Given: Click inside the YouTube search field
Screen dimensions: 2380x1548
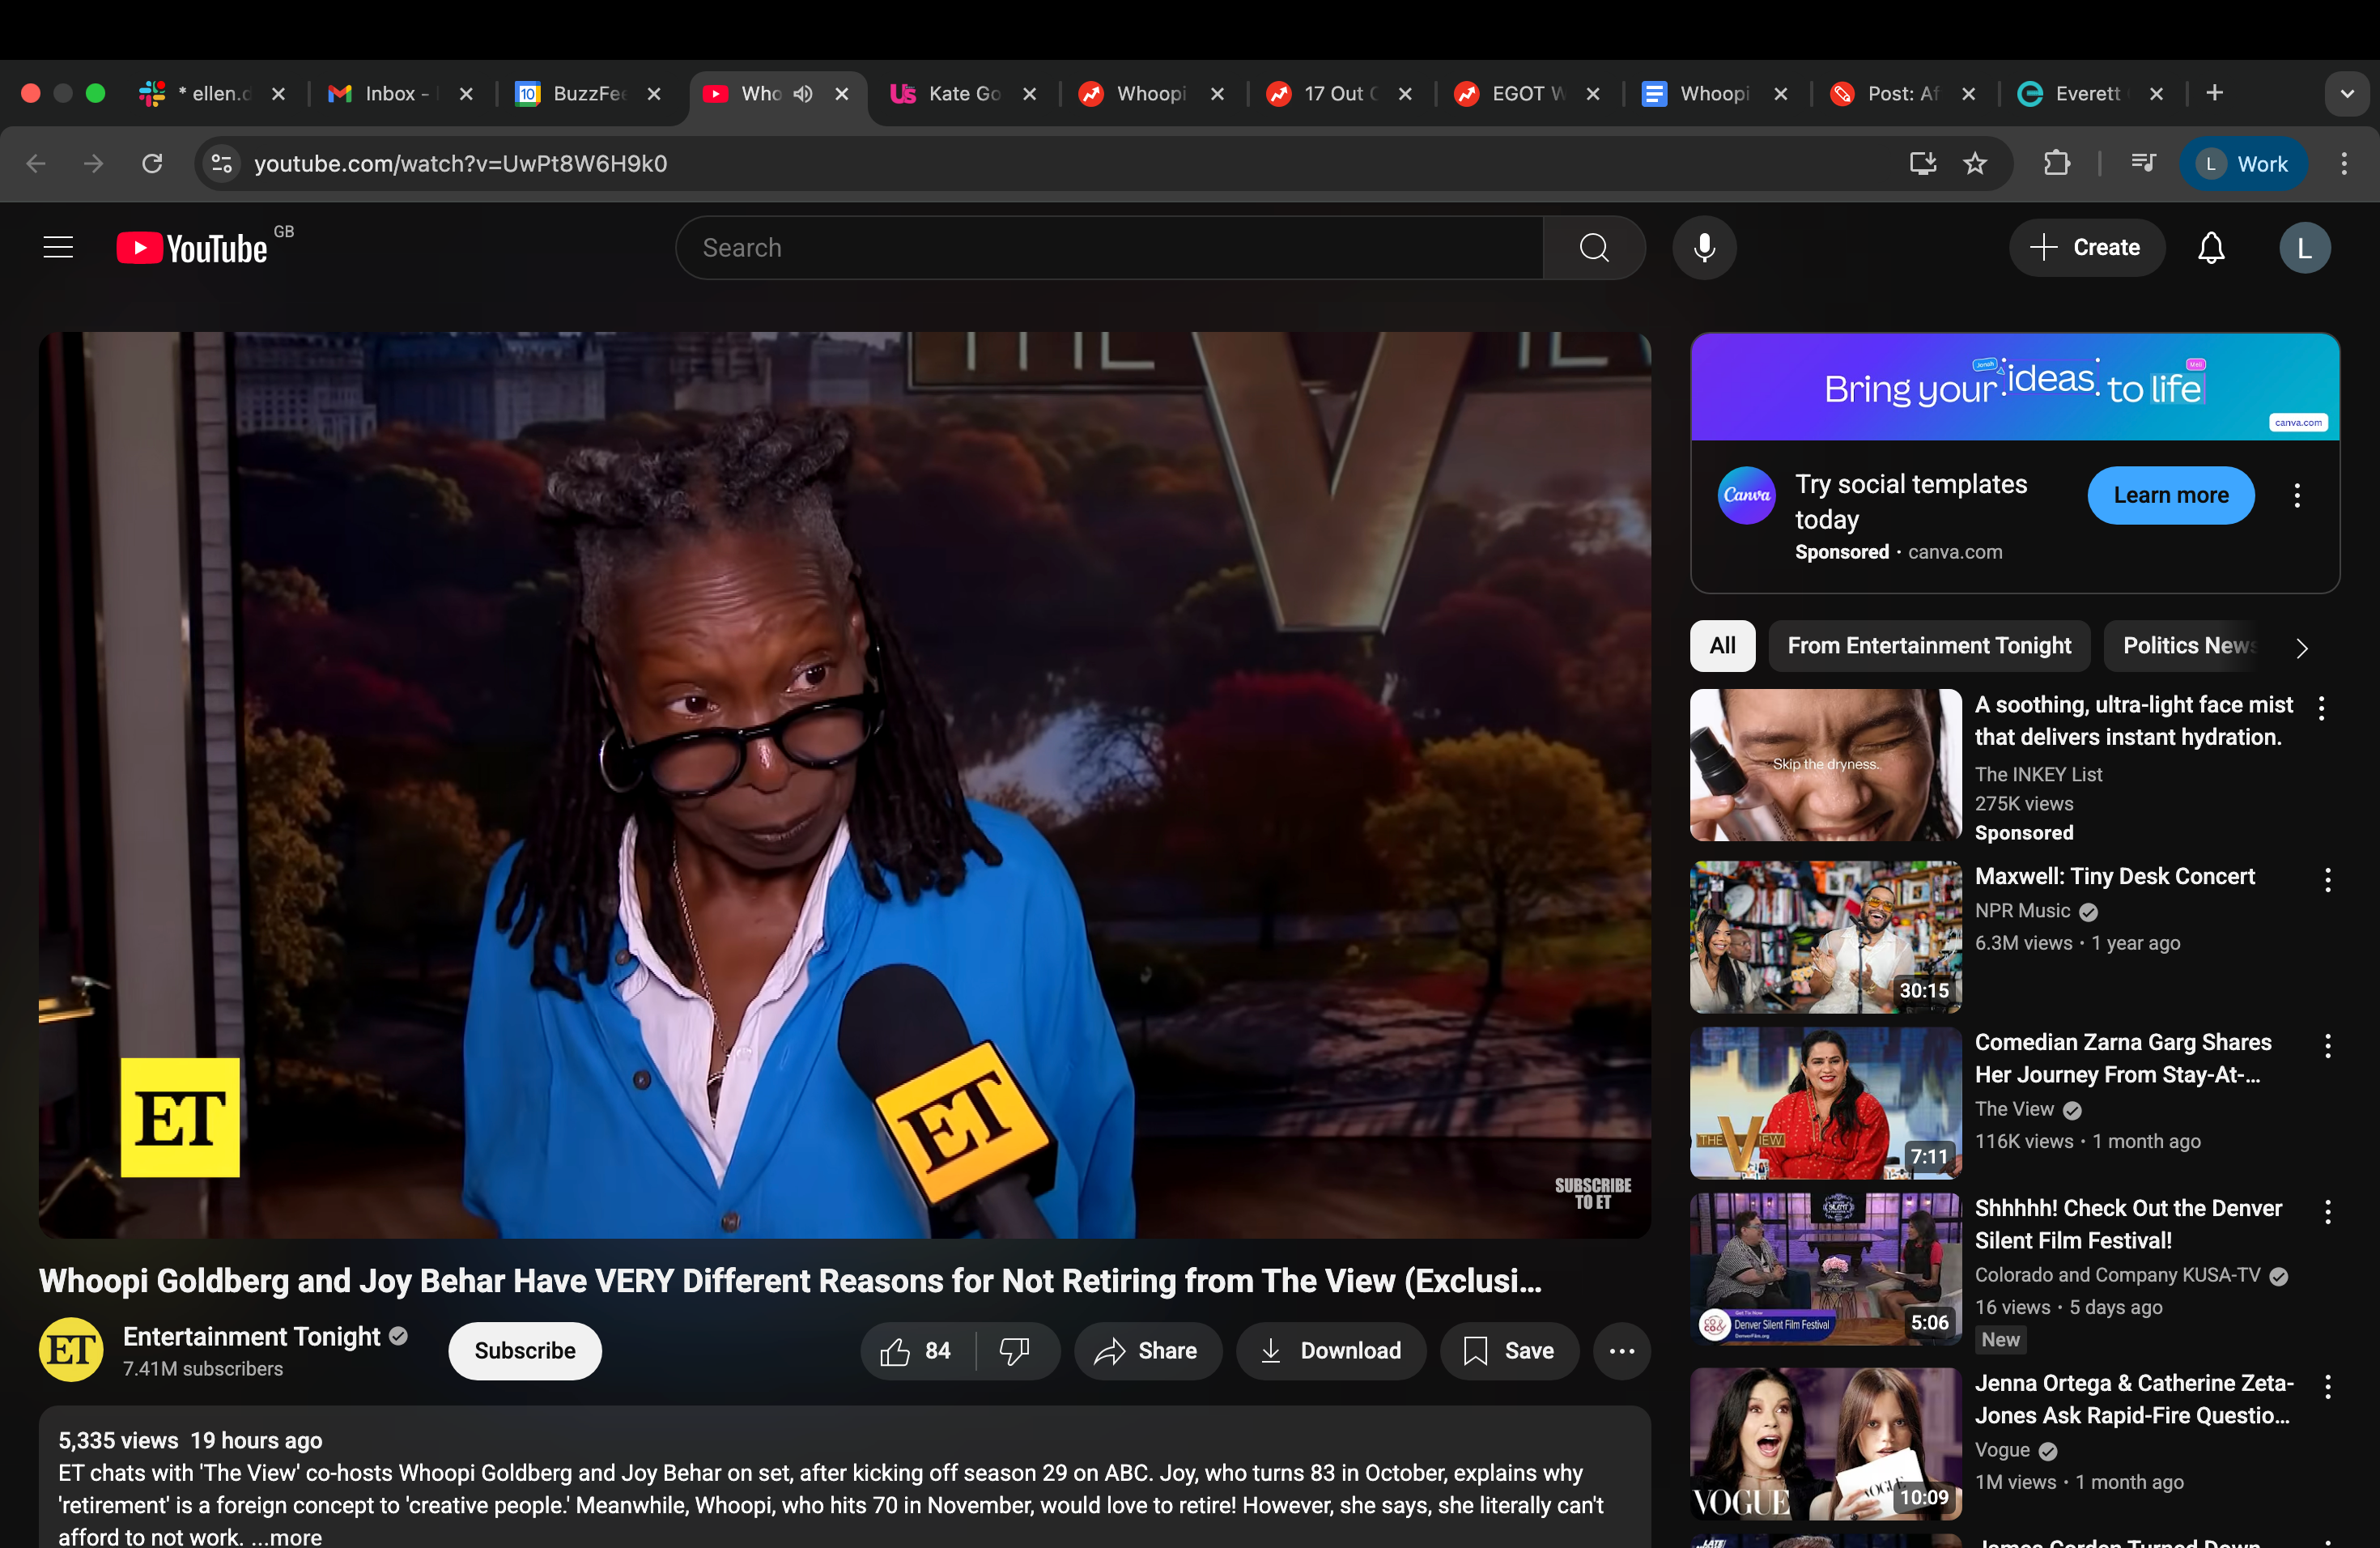Looking at the screenshot, I should pyautogui.click(x=1108, y=248).
